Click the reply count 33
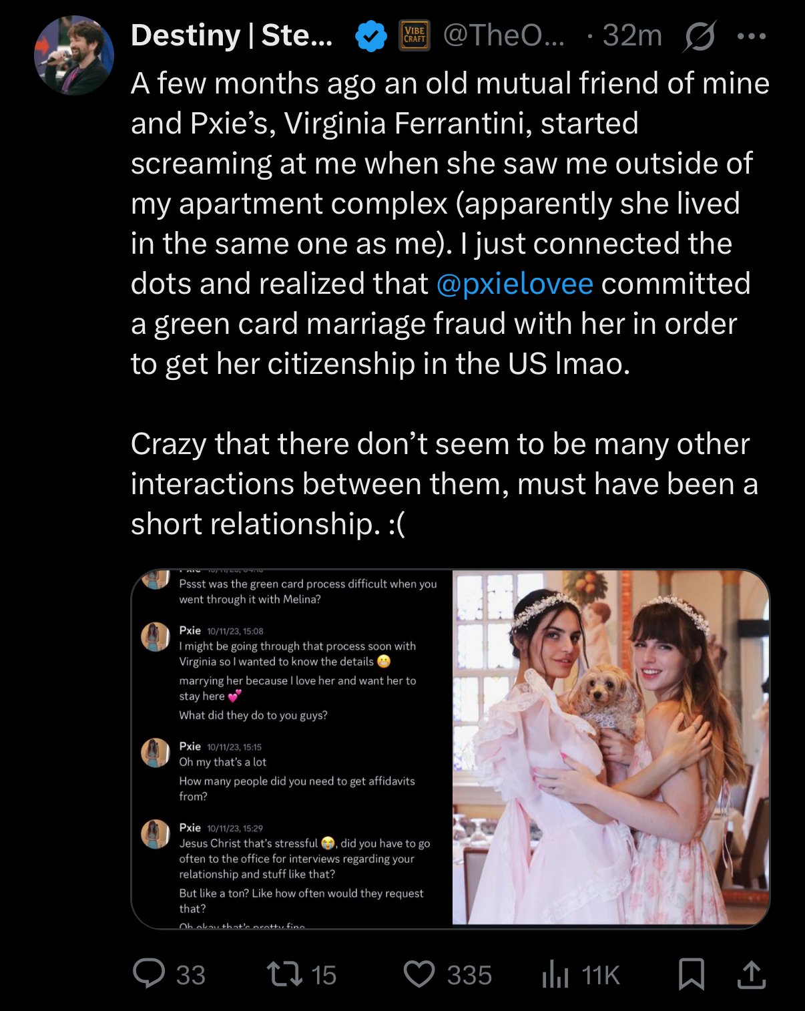This screenshot has width=805, height=1011. pos(191,975)
